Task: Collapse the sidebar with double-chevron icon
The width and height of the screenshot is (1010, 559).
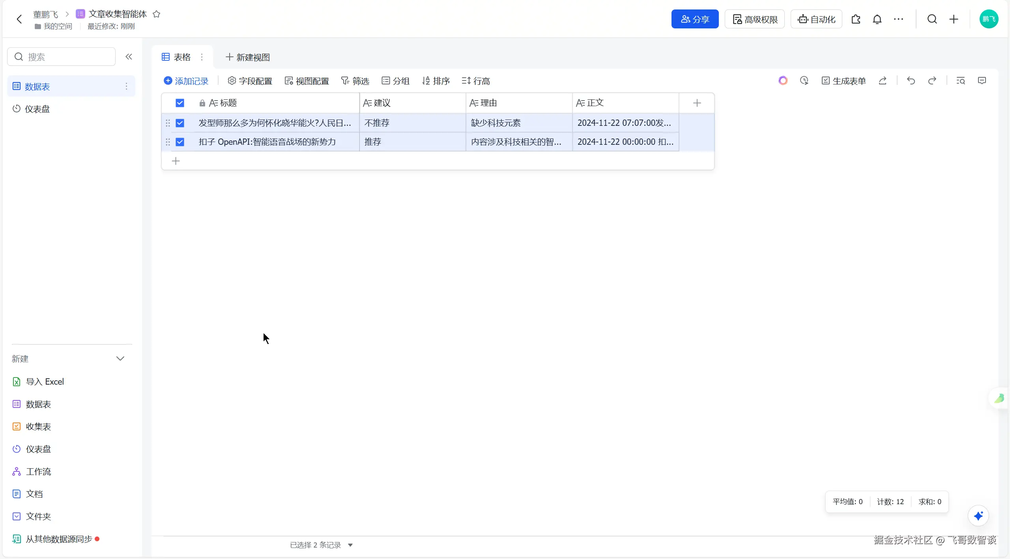Action: tap(129, 57)
